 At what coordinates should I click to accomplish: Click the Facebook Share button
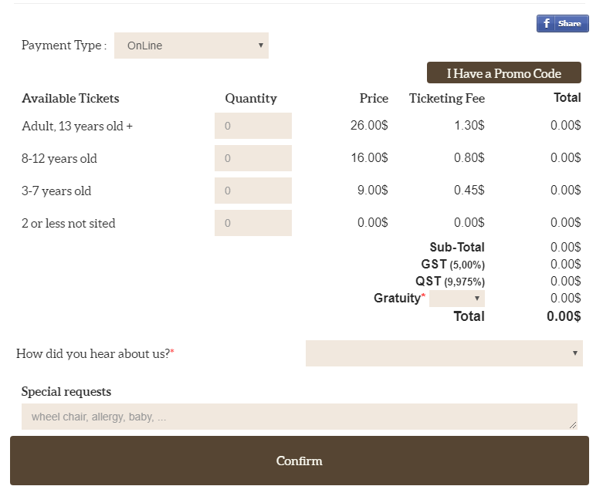(562, 24)
